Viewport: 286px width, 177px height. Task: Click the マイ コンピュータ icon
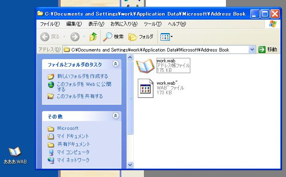tap(51, 153)
